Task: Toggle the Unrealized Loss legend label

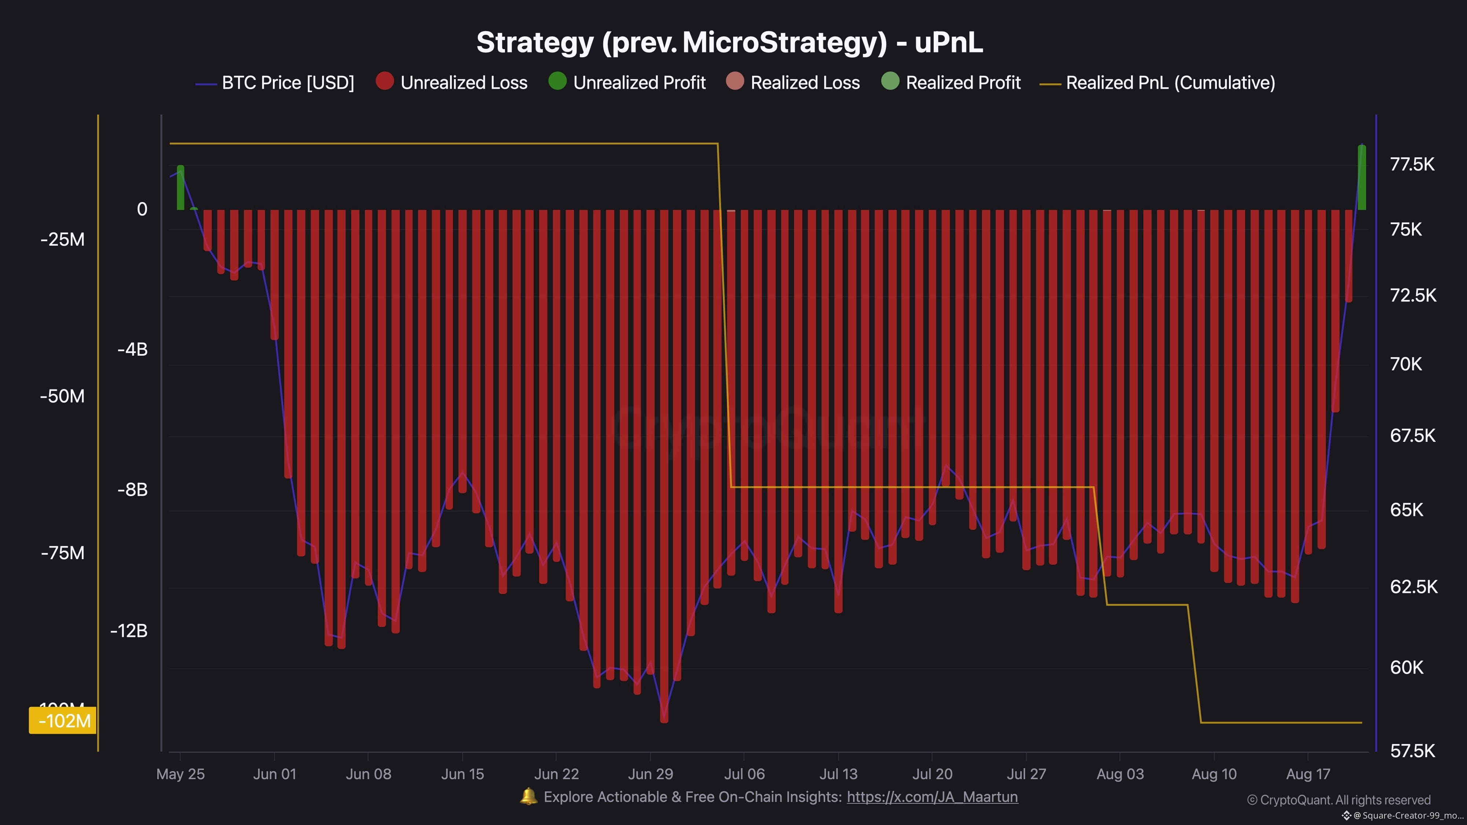Action: tap(464, 82)
